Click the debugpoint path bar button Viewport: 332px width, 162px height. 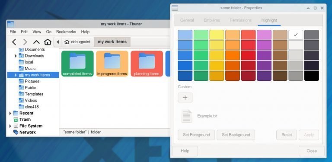77,42
